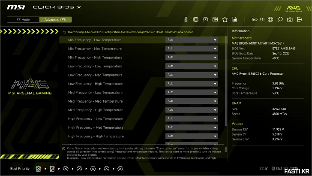
Task: Click the 'MSI ARSENAL GAMING' logo text
Action: pos(30,93)
